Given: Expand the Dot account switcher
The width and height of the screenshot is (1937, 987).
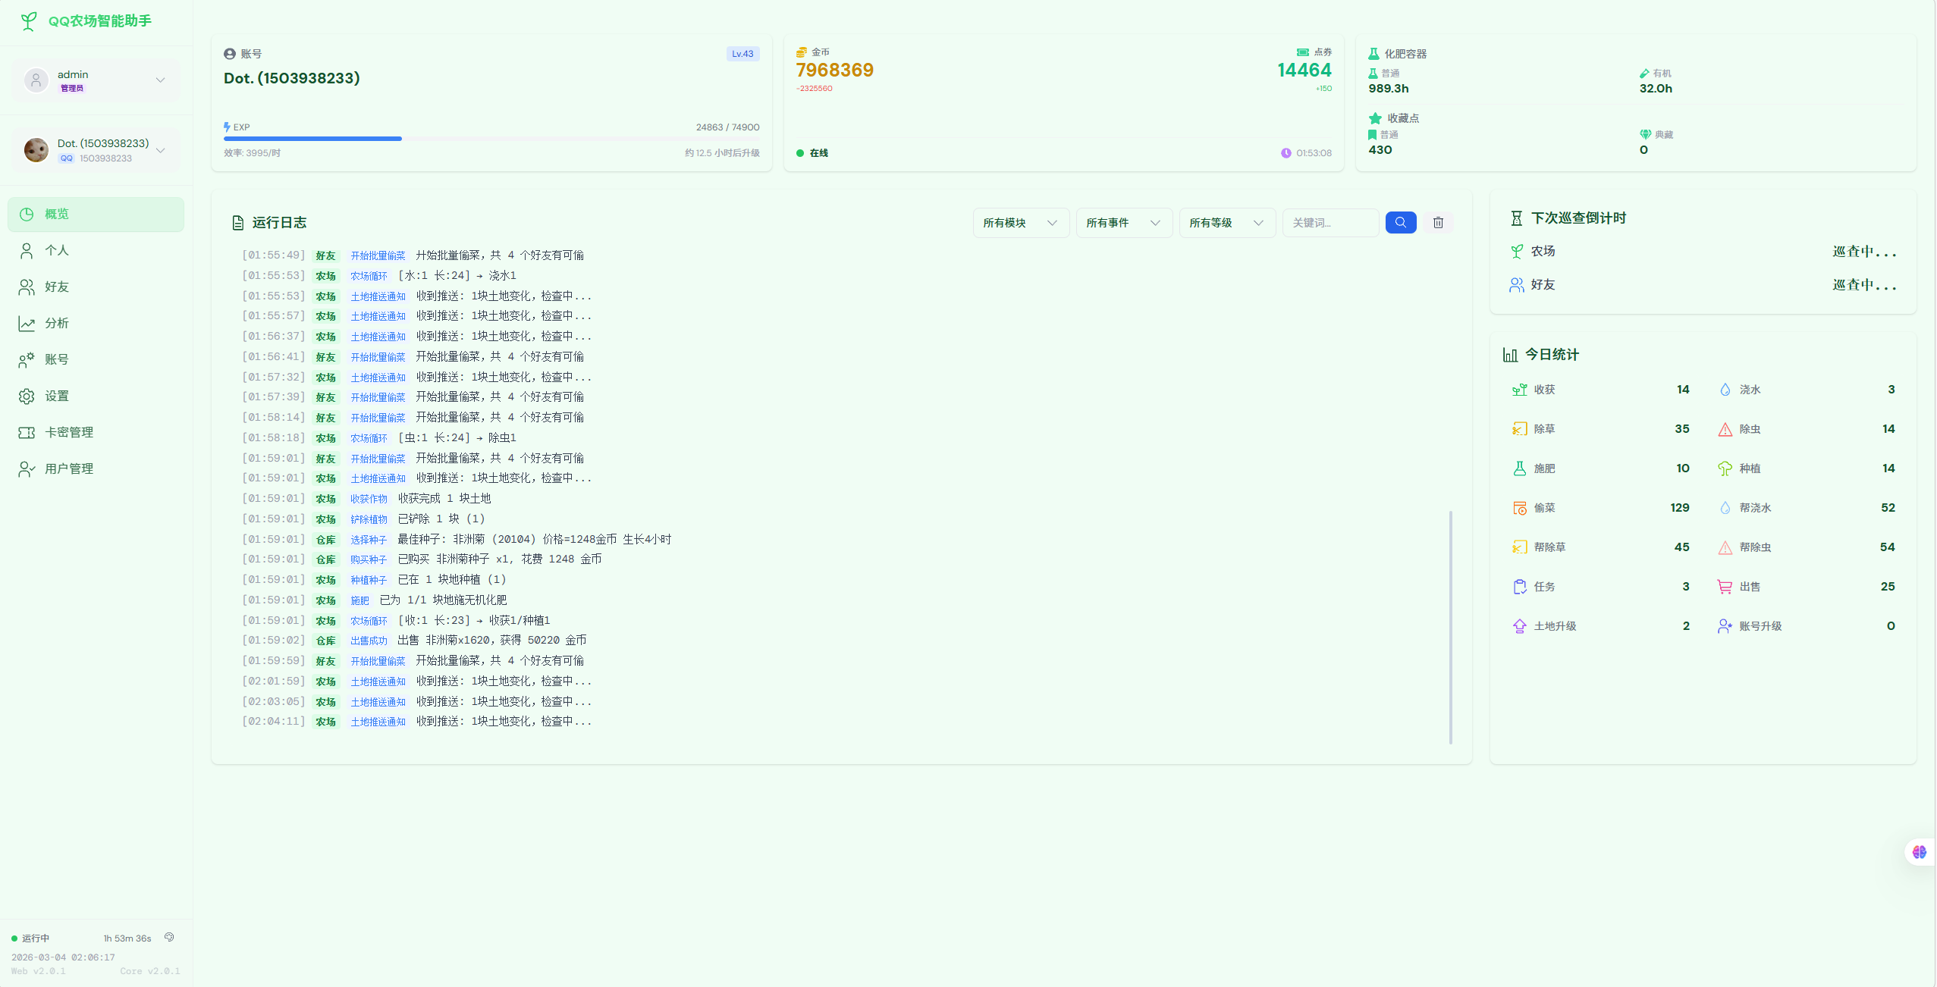Looking at the screenshot, I should pos(160,150).
